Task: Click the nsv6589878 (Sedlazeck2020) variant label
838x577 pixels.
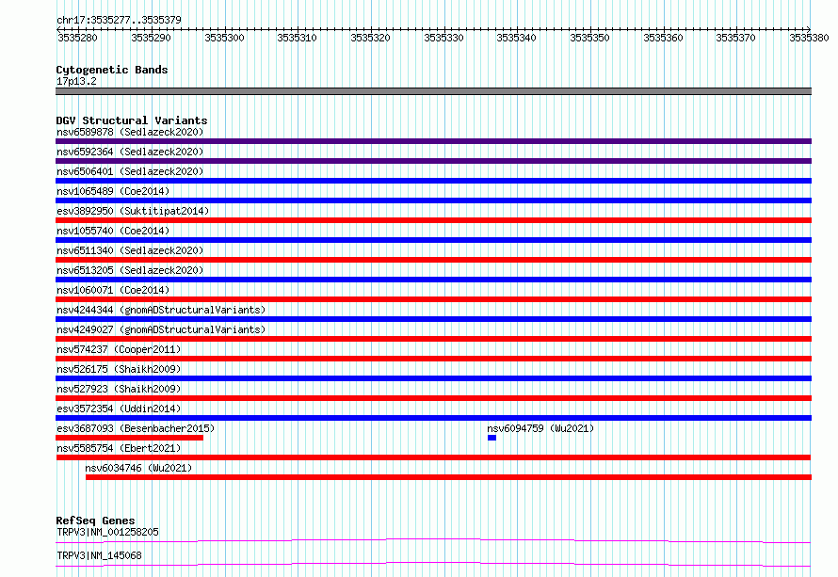Action: (x=130, y=132)
